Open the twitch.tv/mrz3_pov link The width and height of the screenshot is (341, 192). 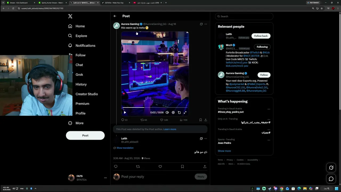[237, 63]
